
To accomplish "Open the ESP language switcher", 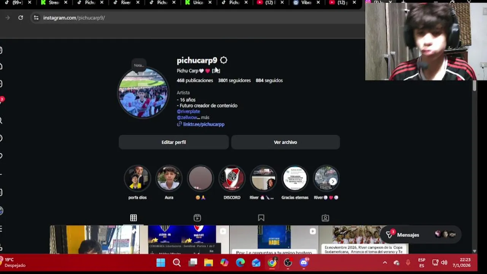I will (x=422, y=263).
